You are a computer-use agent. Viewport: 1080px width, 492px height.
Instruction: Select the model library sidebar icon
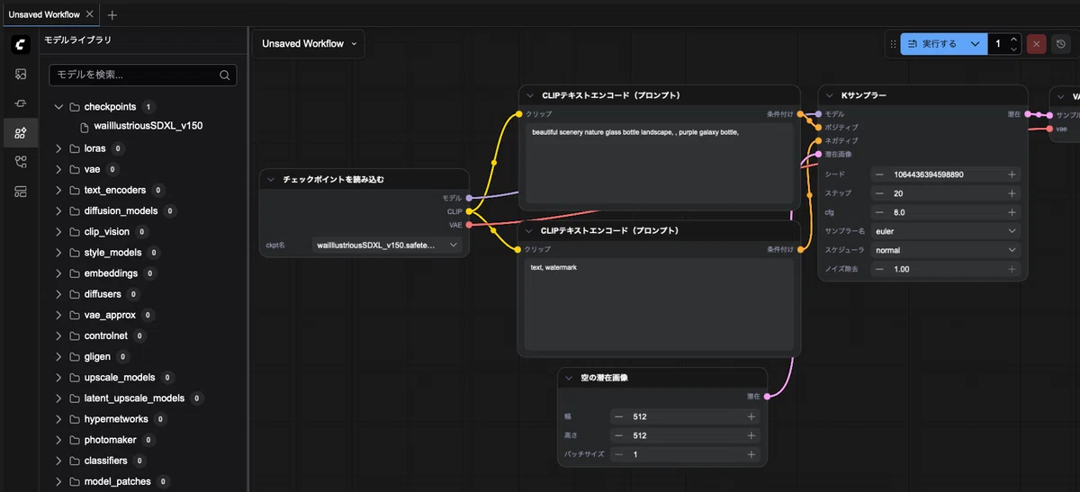pos(20,133)
